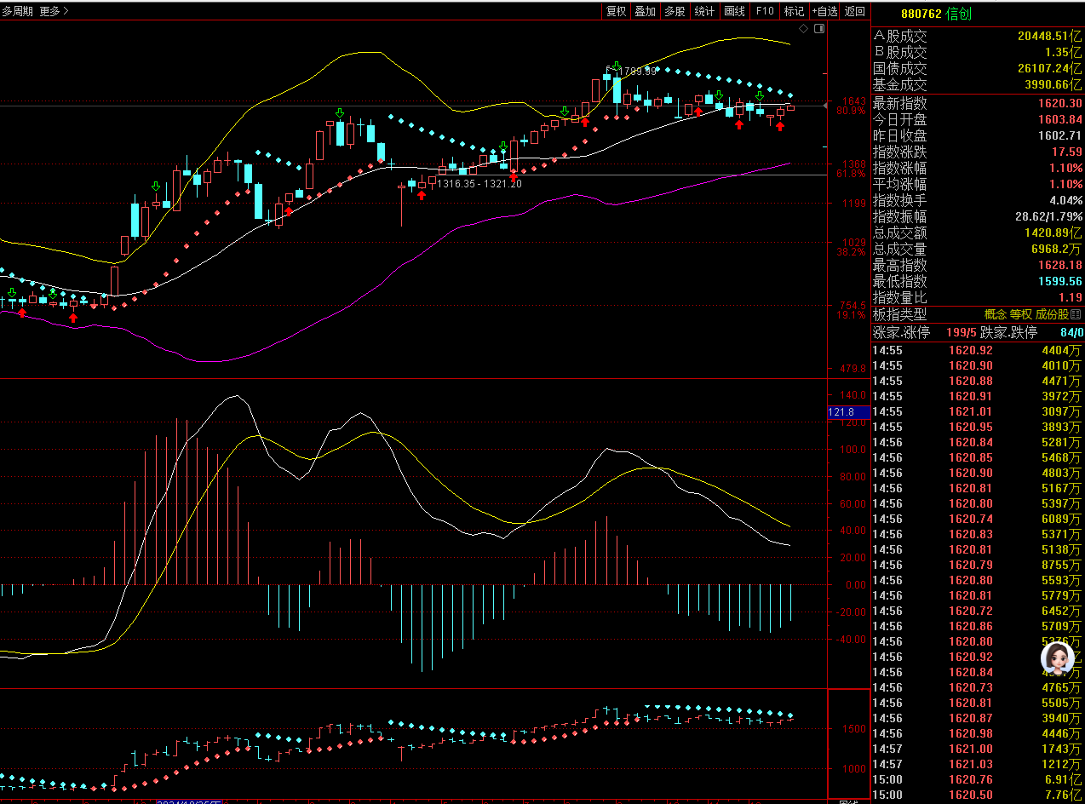Viewport: 1085px width, 804px height.
Task: Click the 返回 back button
Action: click(855, 11)
